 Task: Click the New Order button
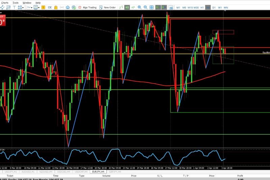pyautogui.click(x=107, y=7)
